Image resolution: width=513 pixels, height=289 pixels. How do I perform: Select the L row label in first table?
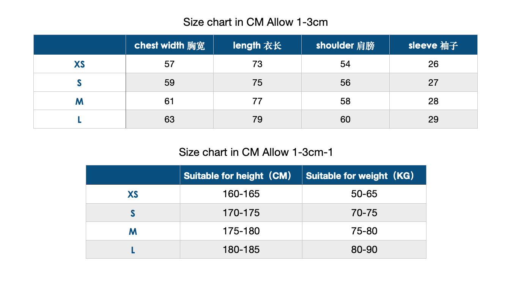click(x=80, y=119)
